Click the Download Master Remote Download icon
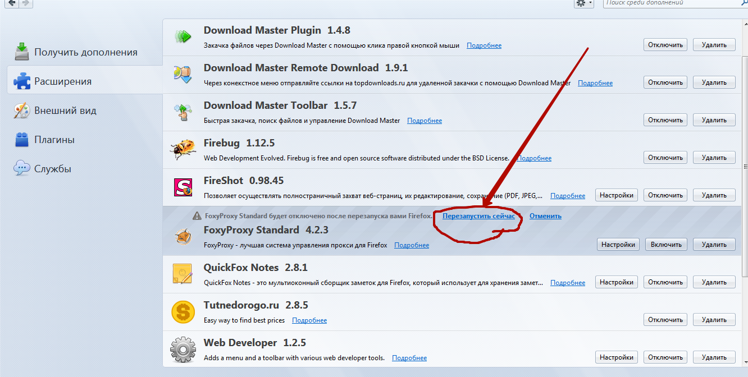This screenshot has width=748, height=377. tap(183, 75)
